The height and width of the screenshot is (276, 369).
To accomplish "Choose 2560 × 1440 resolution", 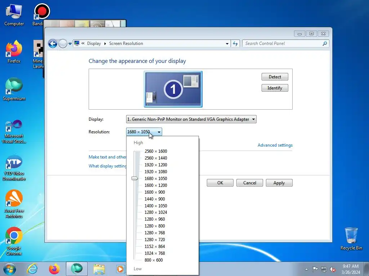I will click(156, 158).
